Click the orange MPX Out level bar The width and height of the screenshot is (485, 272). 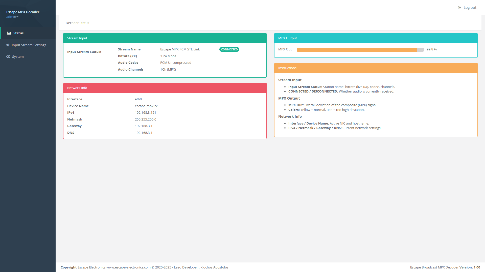(x=356, y=50)
